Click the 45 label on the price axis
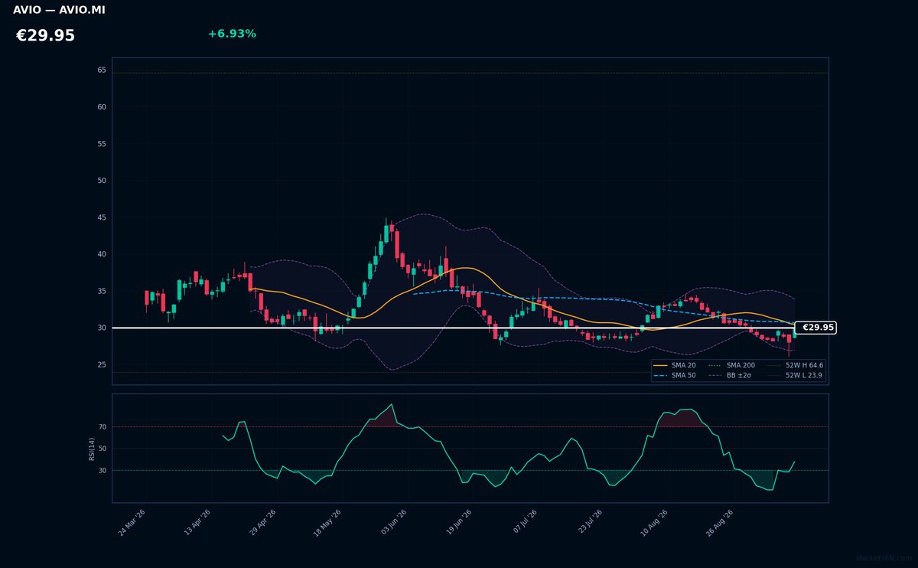 tap(102, 217)
